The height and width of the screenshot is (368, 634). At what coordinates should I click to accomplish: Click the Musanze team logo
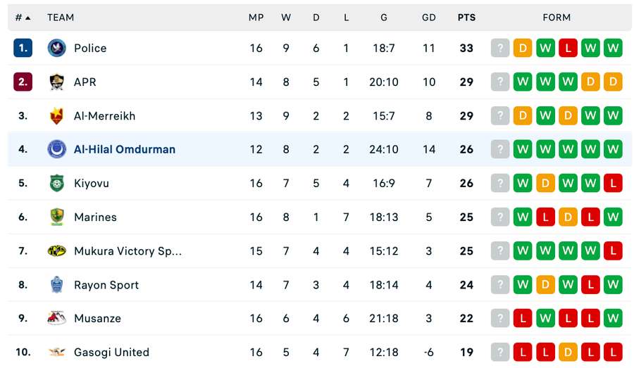coord(56,318)
